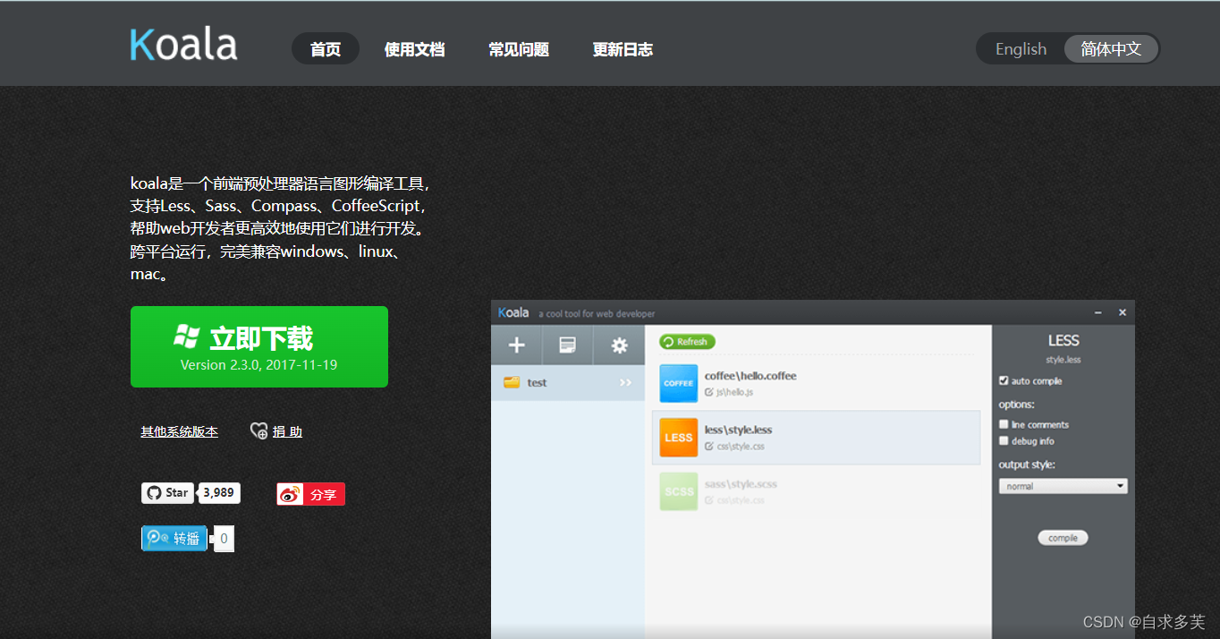
Task: Click the GitHub Star counter showing 3,989
Action: tap(219, 492)
